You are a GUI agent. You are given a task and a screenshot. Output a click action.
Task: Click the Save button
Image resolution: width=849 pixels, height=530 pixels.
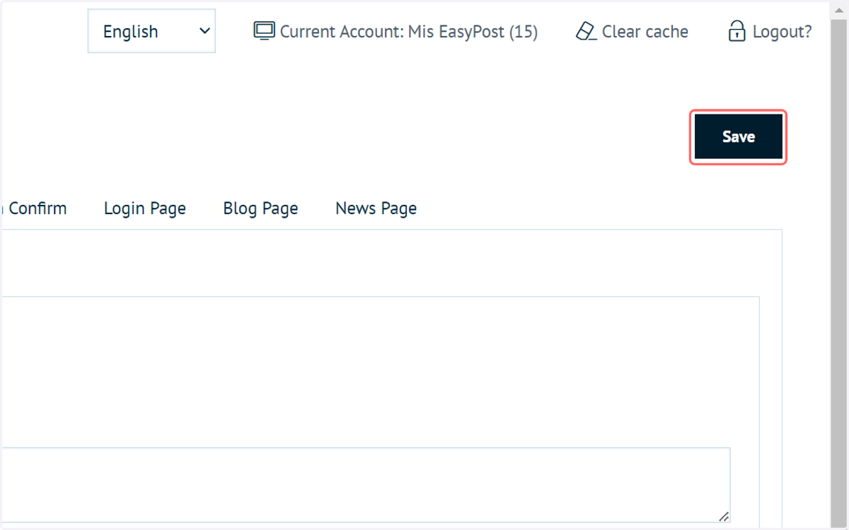coord(739,137)
